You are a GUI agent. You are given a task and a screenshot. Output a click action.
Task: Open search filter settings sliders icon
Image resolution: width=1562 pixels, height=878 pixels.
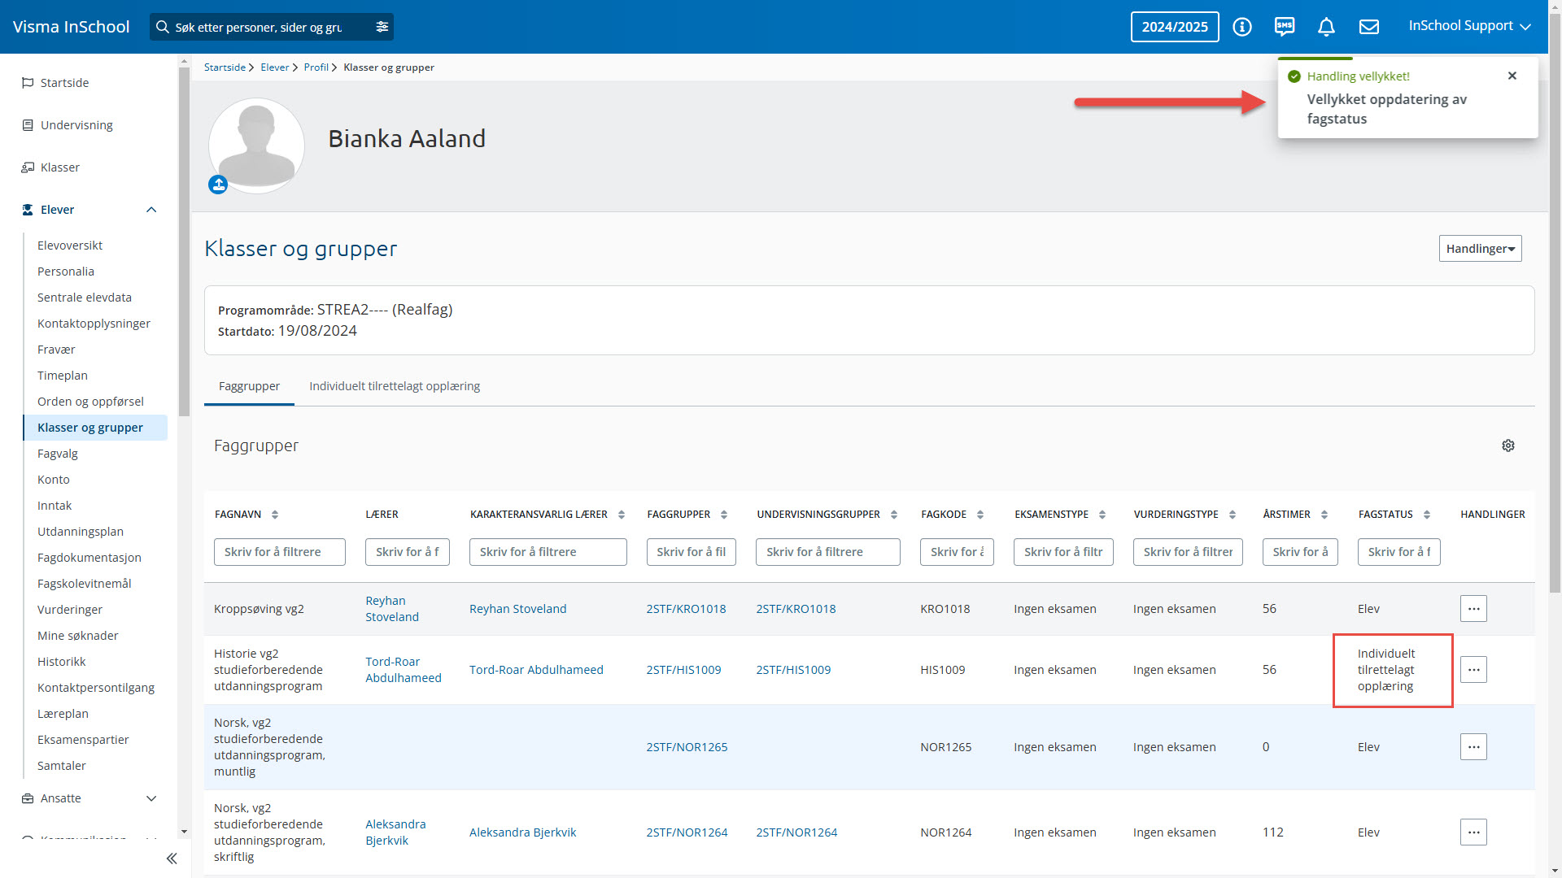click(x=382, y=27)
